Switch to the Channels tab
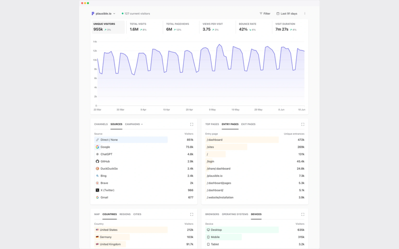The width and height of the screenshot is (399, 249). [x=101, y=124]
